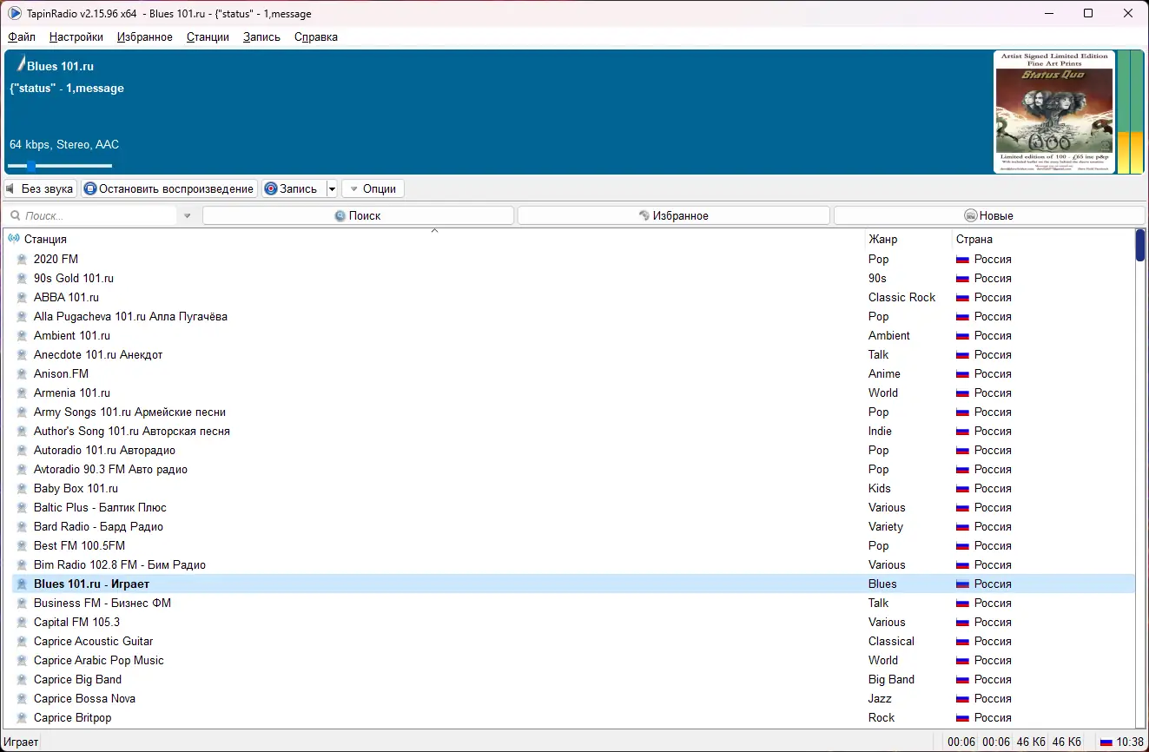Sort stations by the Жанр column header
Screen dimensions: 1149x752
[x=908, y=239]
